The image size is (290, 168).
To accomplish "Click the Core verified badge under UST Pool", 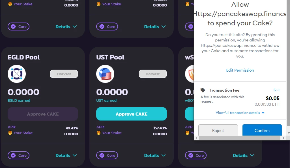I will [x=107, y=155].
